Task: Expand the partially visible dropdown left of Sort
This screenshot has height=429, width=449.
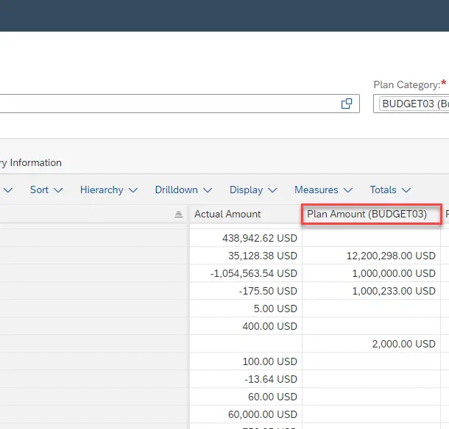Action: point(8,190)
